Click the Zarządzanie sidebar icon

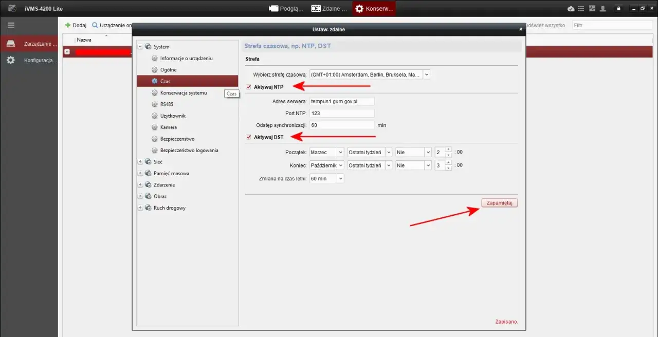point(11,43)
